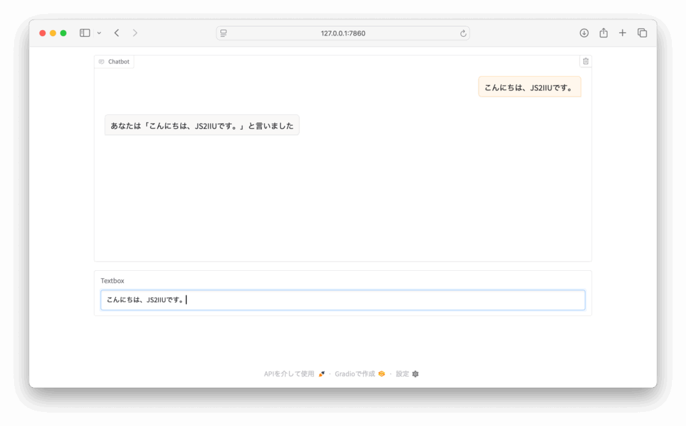
Task: Go forward to the next page
Action: 135,33
